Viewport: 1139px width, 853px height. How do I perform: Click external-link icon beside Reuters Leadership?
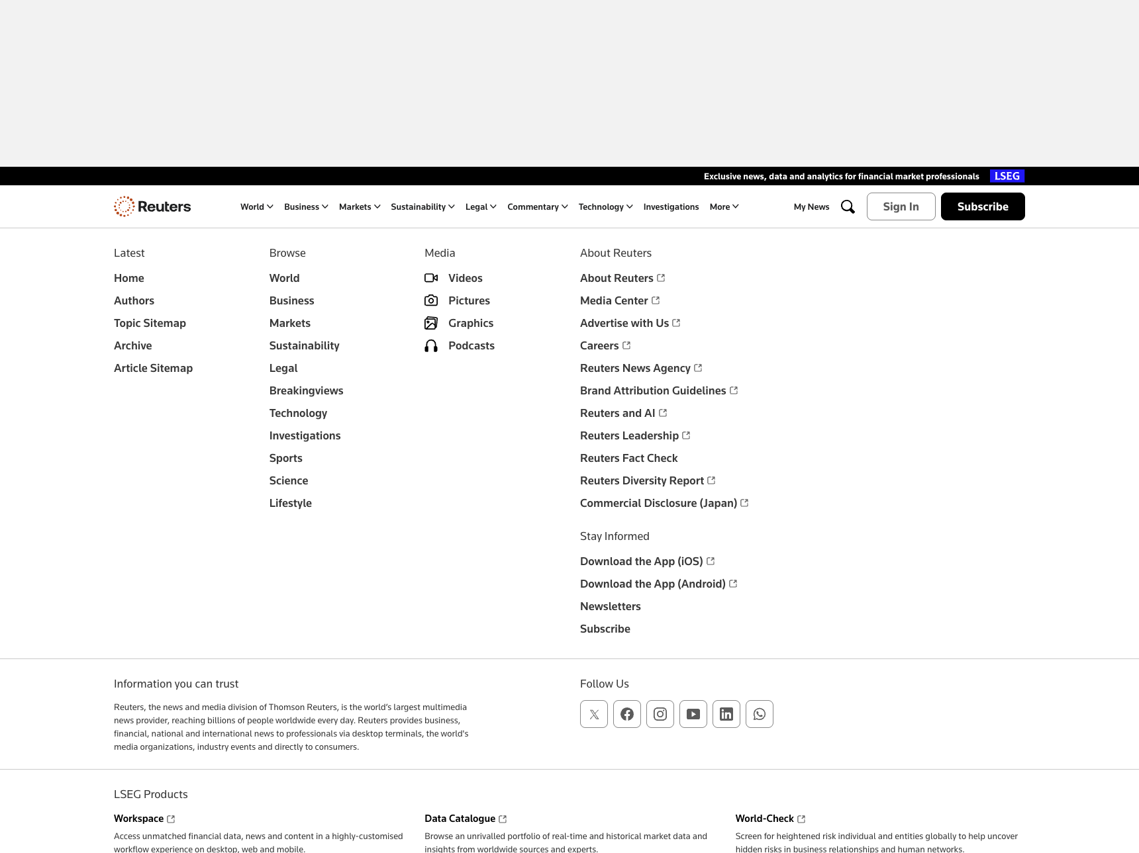tap(686, 435)
